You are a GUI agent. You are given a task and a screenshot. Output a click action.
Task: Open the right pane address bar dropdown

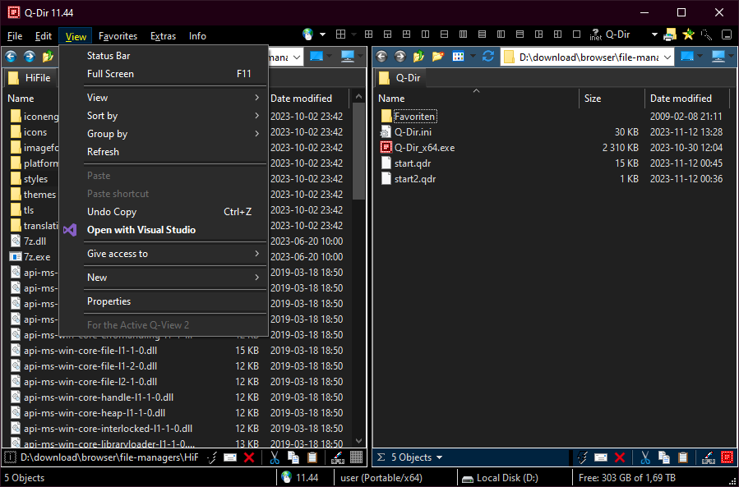[666, 57]
